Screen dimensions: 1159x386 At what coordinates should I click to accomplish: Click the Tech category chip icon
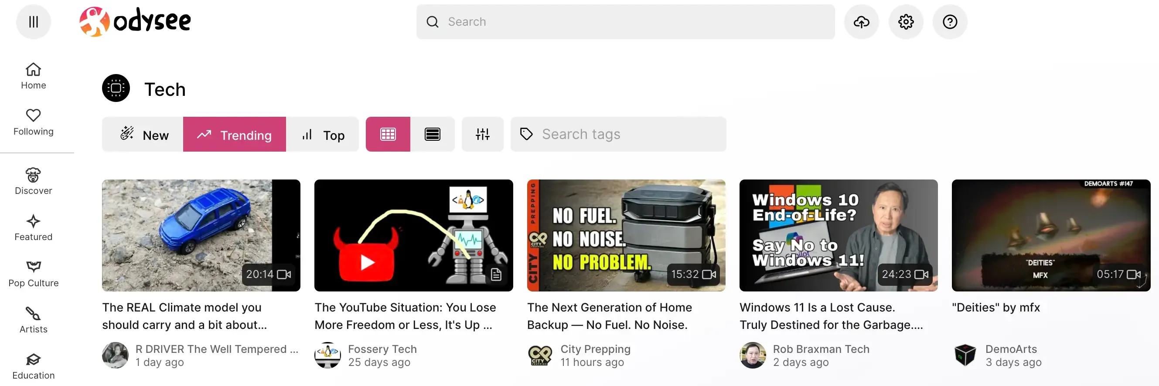[x=116, y=88]
